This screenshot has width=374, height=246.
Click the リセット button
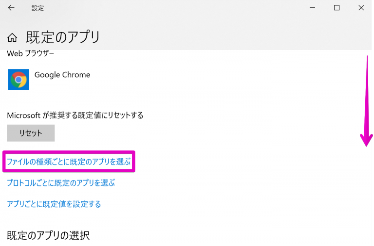pyautogui.click(x=31, y=133)
